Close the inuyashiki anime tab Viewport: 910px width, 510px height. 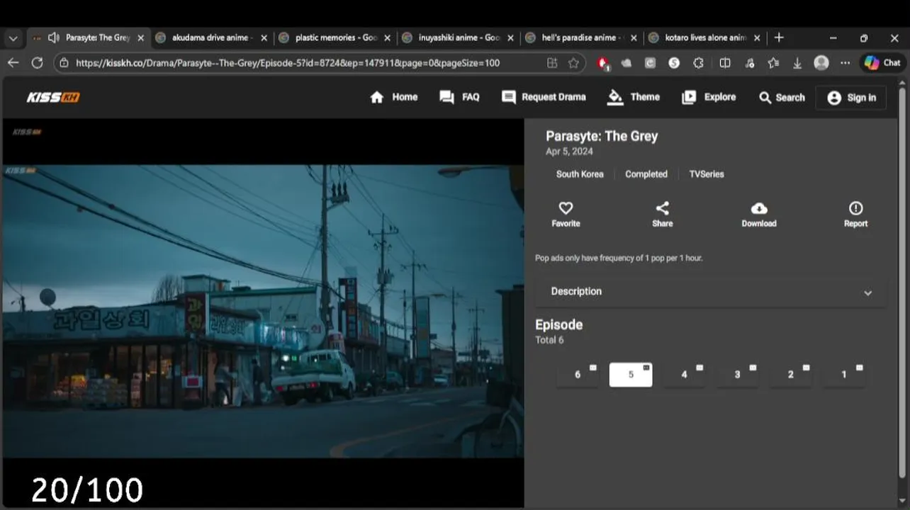pyautogui.click(x=510, y=38)
